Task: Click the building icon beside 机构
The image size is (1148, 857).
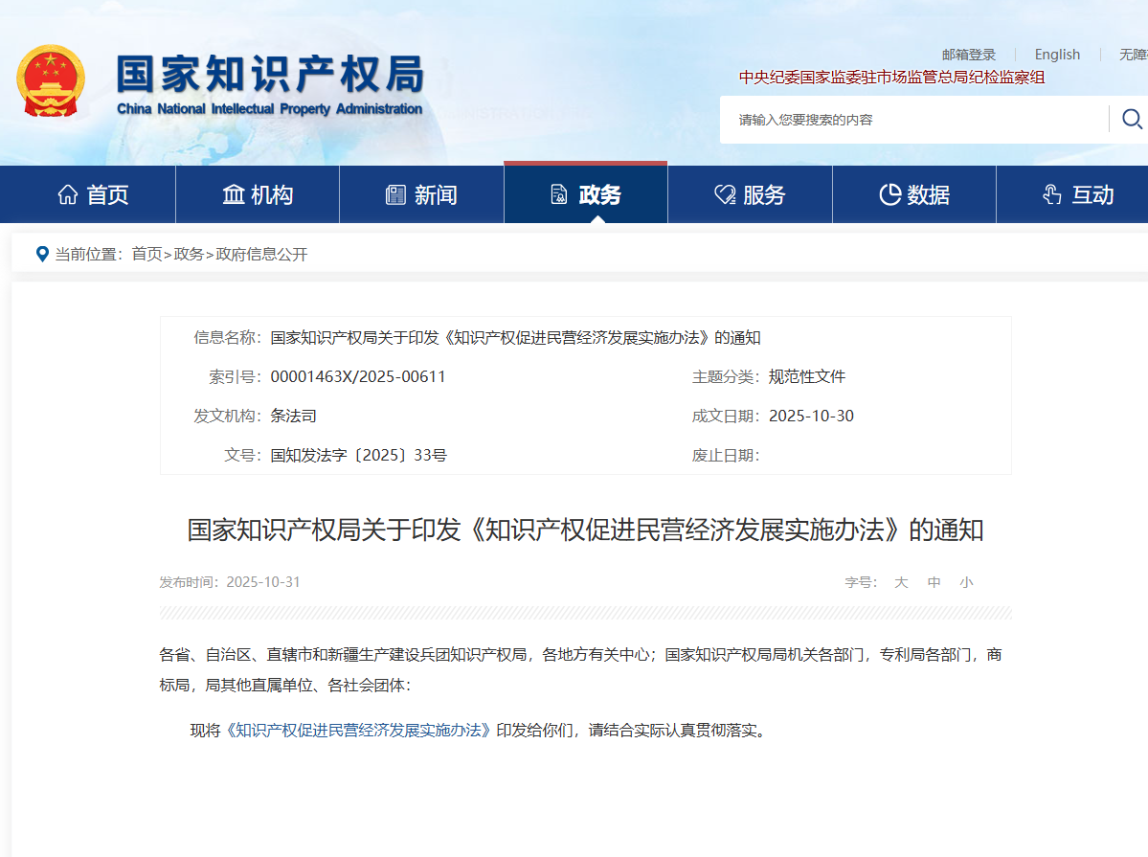Action: 234,195
